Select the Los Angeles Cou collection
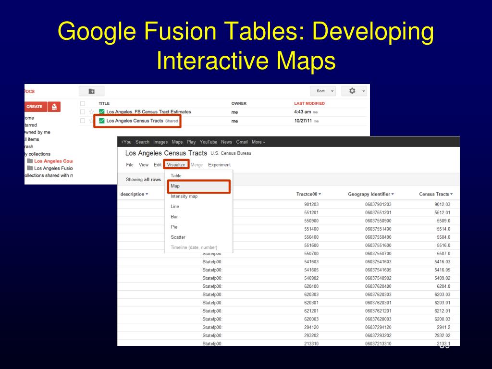492x369 pixels. pyautogui.click(x=53, y=161)
